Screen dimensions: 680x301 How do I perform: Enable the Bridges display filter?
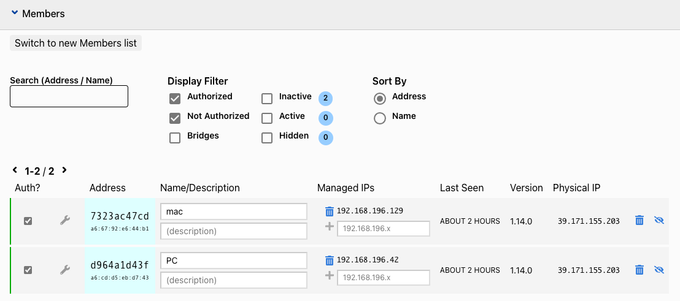tap(175, 137)
